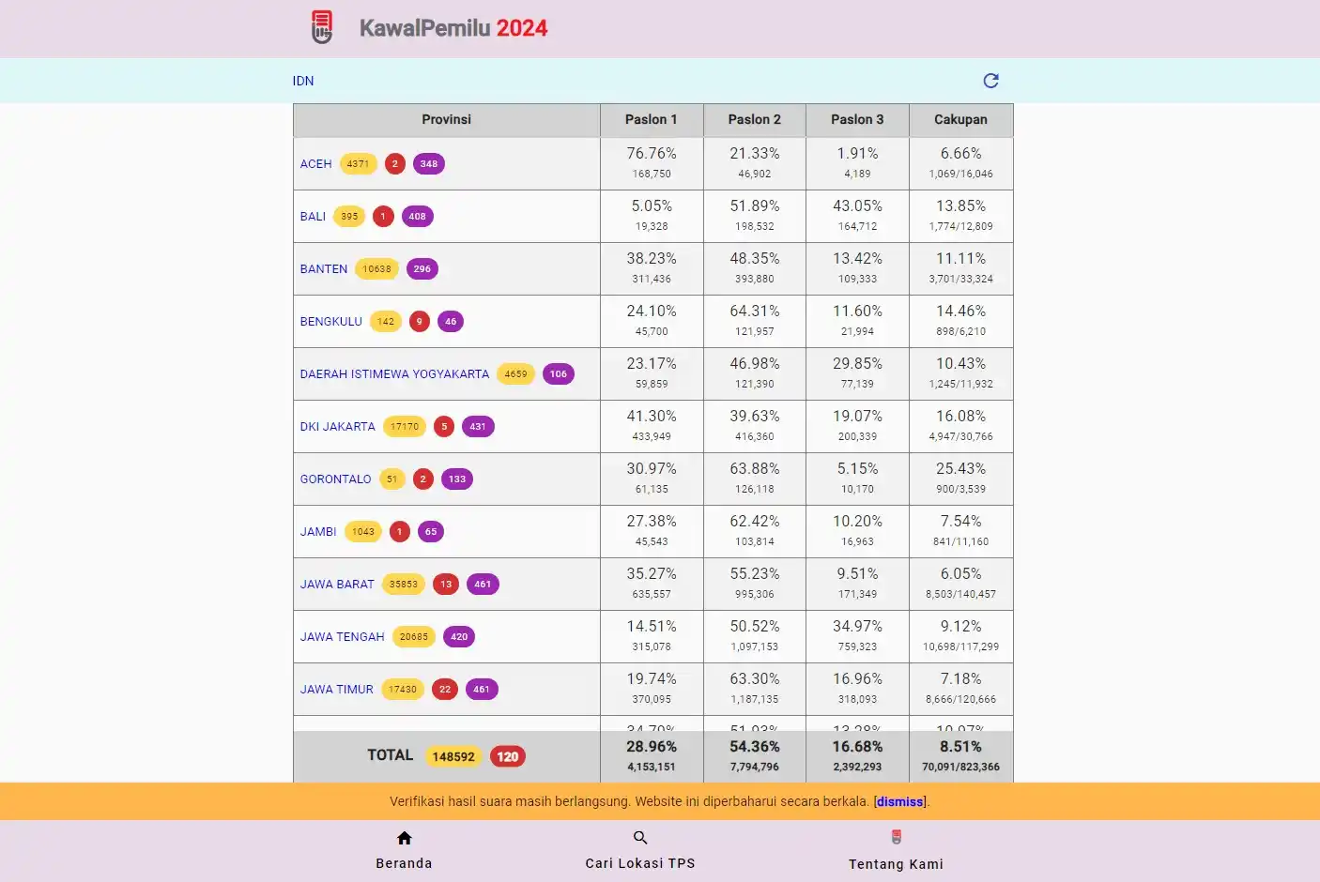The width and height of the screenshot is (1320, 882).
Task: Click the Cakupan column header
Action: pyautogui.click(x=960, y=120)
